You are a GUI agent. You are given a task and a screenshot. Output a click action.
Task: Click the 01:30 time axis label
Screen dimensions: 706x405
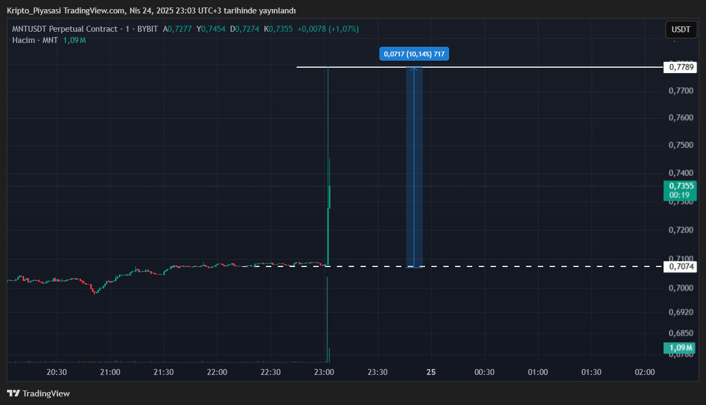tap(591, 372)
